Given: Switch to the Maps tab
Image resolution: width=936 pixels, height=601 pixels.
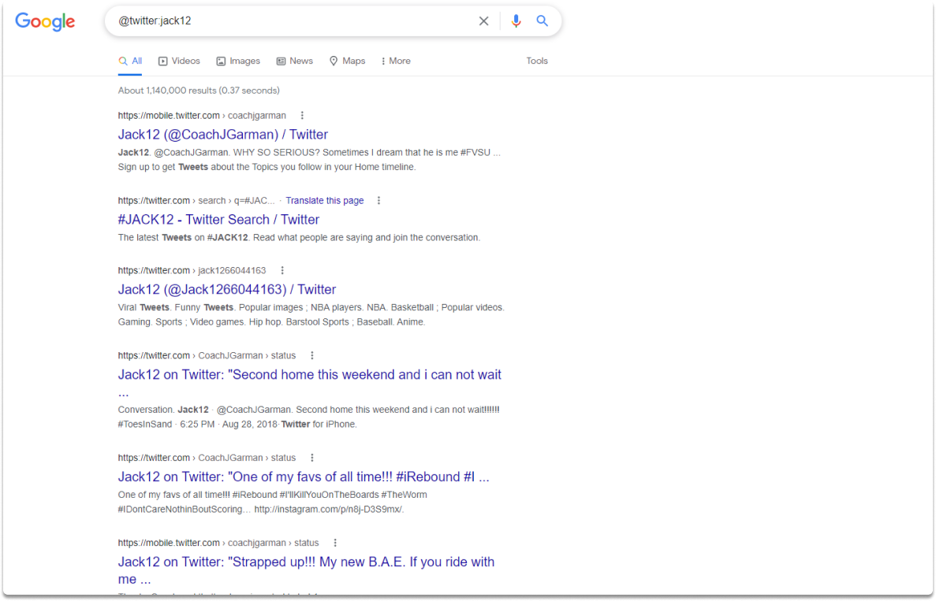Looking at the screenshot, I should point(348,61).
